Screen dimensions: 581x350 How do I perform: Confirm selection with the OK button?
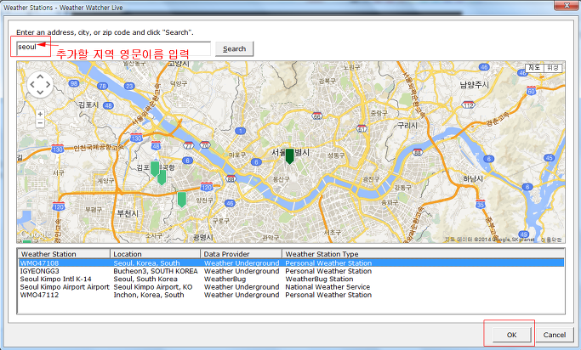pyautogui.click(x=511, y=335)
